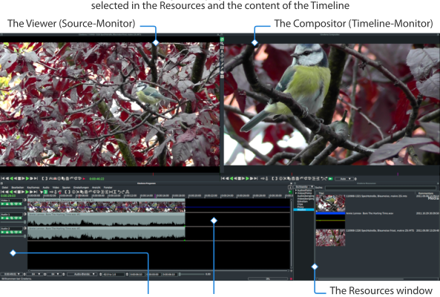Select the zoom magnifier tool in the Compositor side toolbar
Image resolution: width=440 pixels, height=297 pixels.
[x=222, y=44]
